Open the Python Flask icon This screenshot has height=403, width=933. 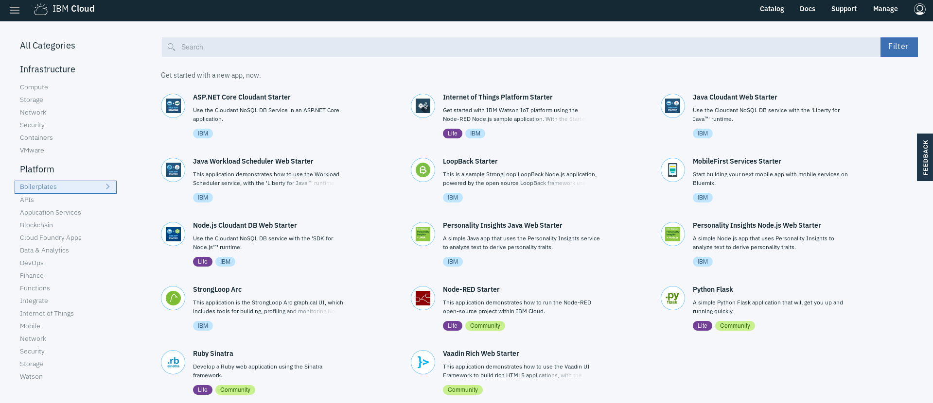(x=673, y=298)
